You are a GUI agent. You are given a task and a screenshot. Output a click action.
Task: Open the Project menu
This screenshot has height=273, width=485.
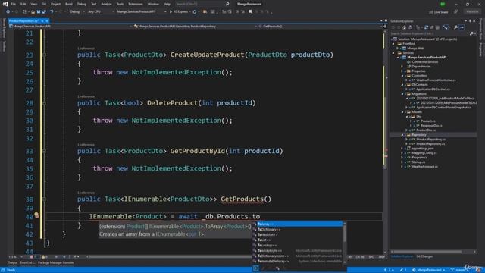(x=55, y=4)
